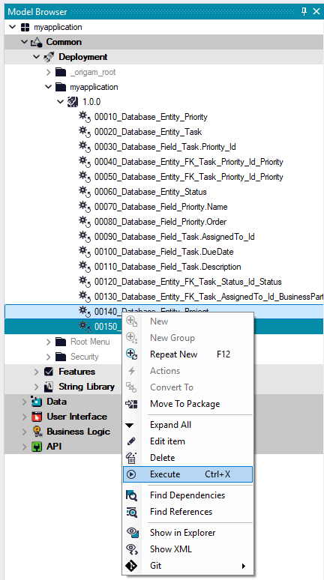Select 00060_Database_Entity_Status item
The width and height of the screenshot is (324, 580).
pyautogui.click(x=150, y=192)
